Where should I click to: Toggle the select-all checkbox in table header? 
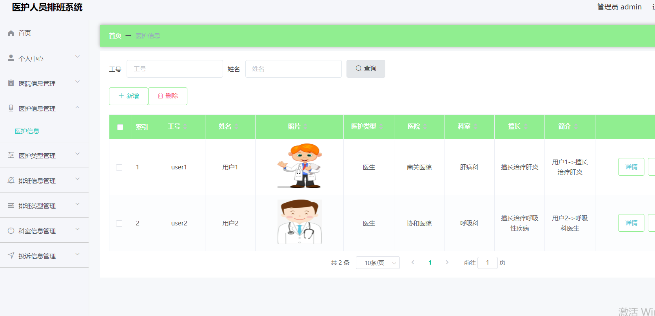120,127
